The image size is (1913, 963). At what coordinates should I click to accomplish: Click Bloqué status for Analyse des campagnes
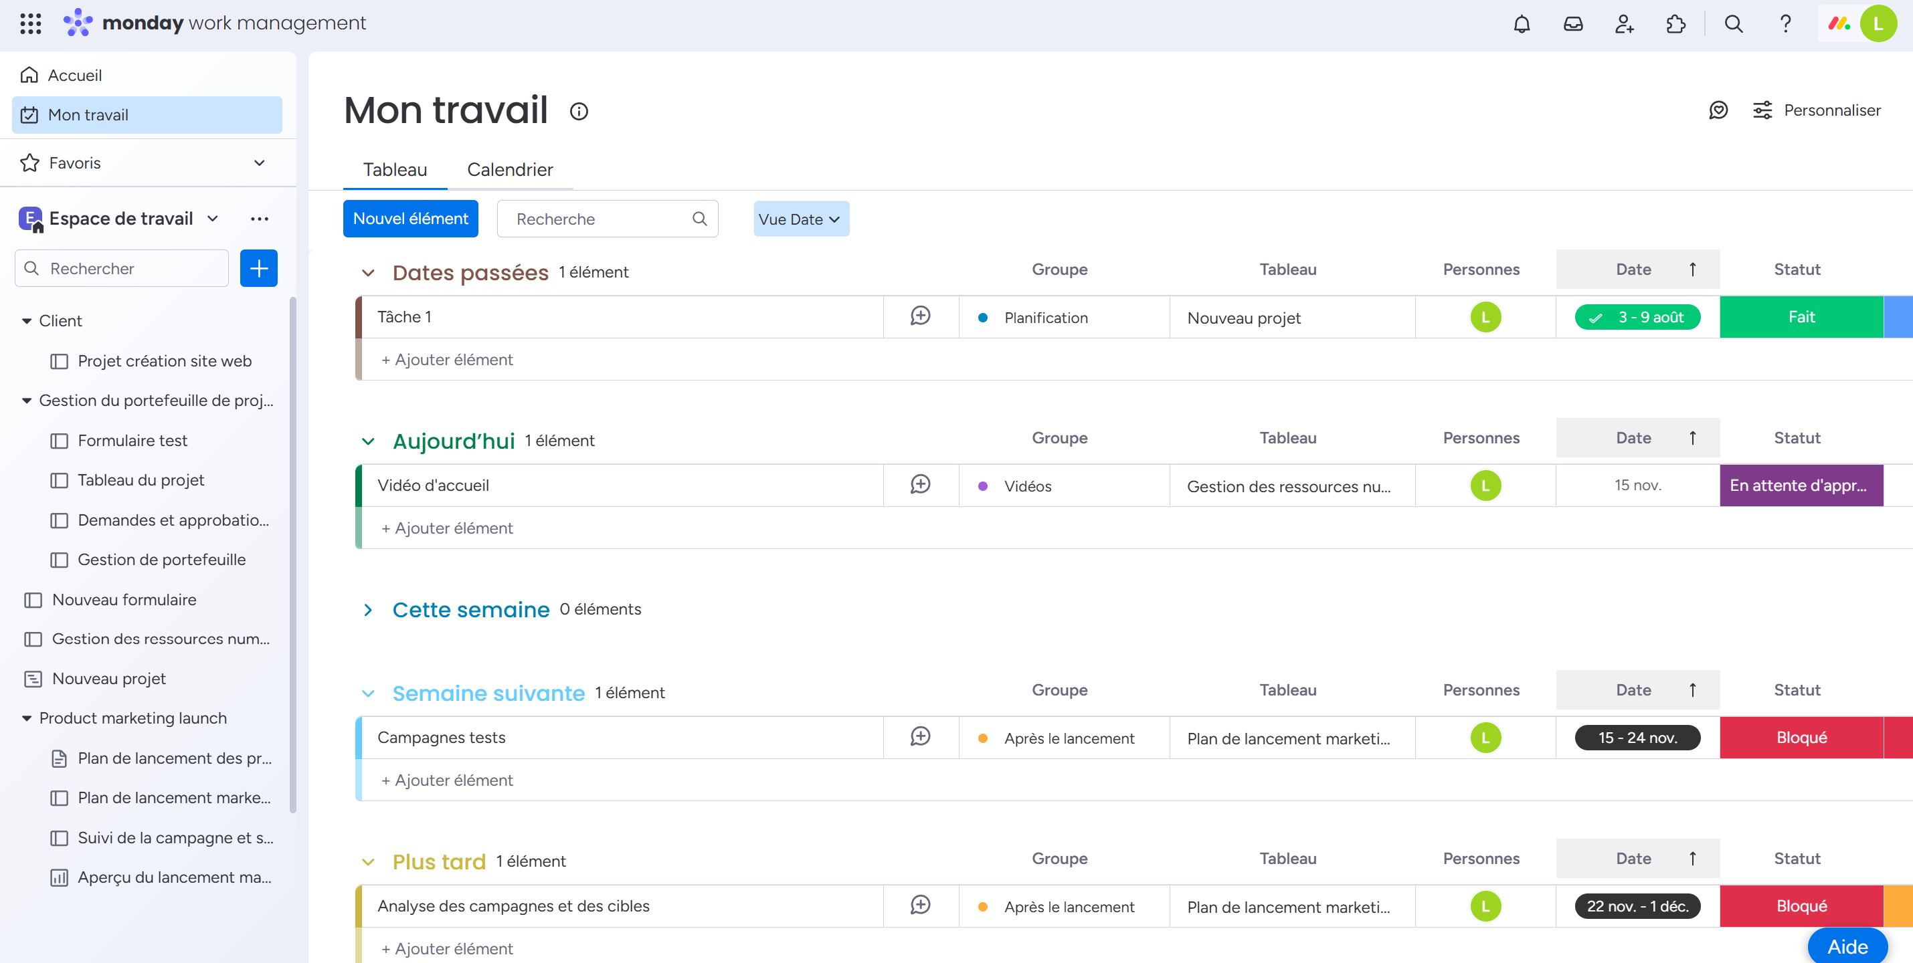coord(1801,906)
